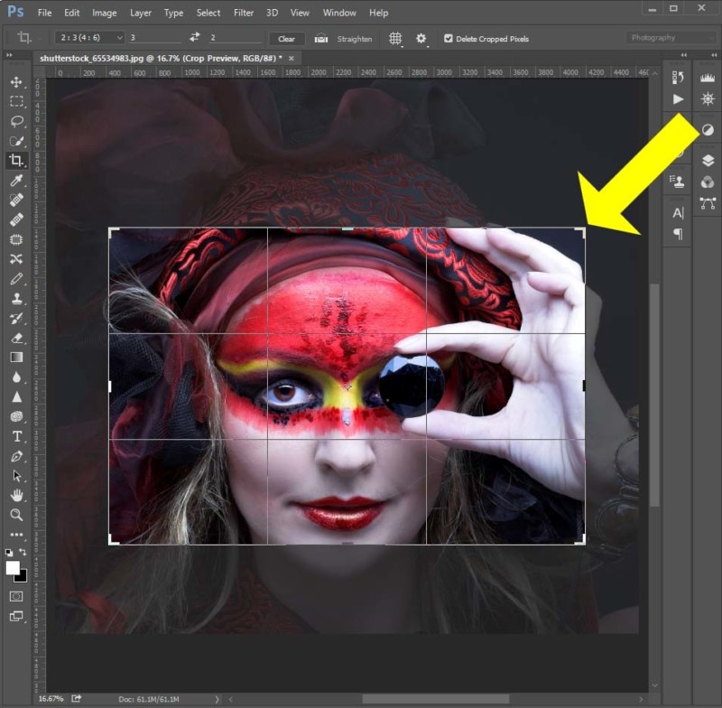
Task: Open the Image menu
Action: tap(104, 13)
